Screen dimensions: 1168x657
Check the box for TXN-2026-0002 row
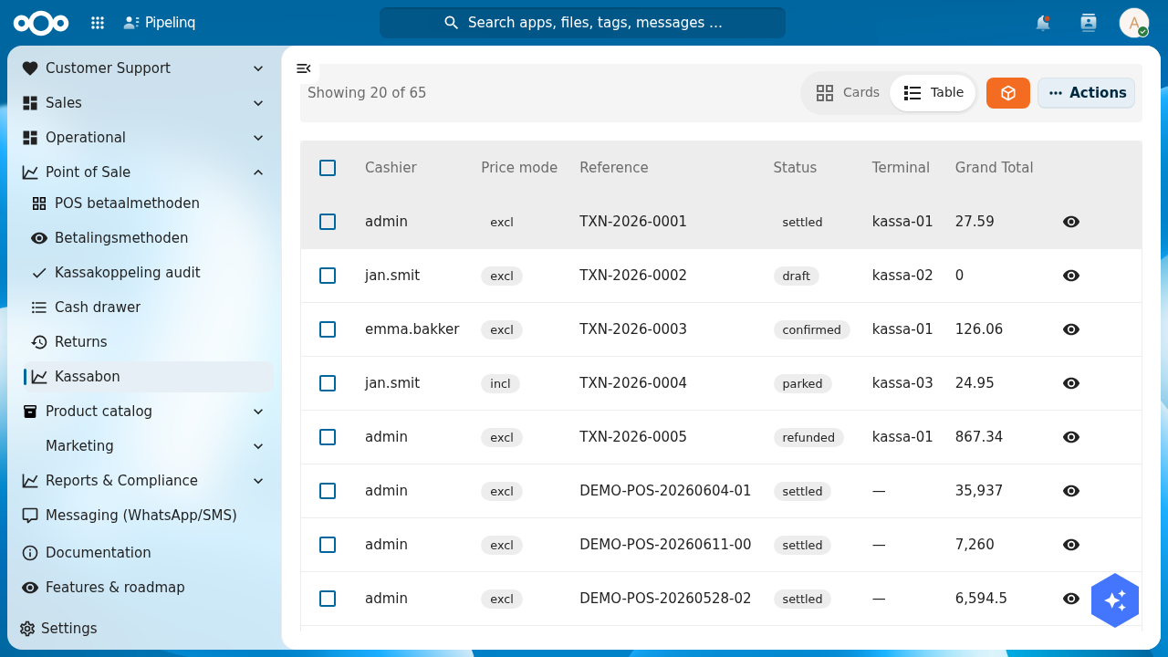click(x=328, y=276)
